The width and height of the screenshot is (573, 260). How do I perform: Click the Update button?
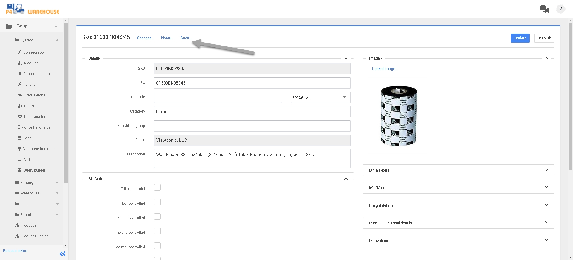point(520,38)
